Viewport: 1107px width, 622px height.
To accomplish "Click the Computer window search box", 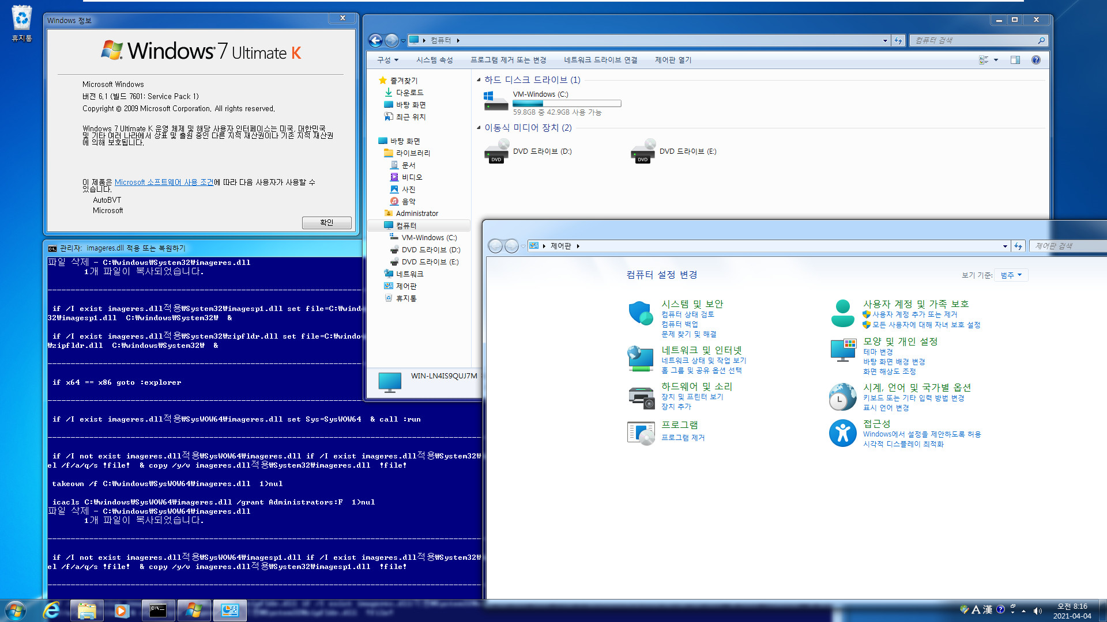I will 978,40.
